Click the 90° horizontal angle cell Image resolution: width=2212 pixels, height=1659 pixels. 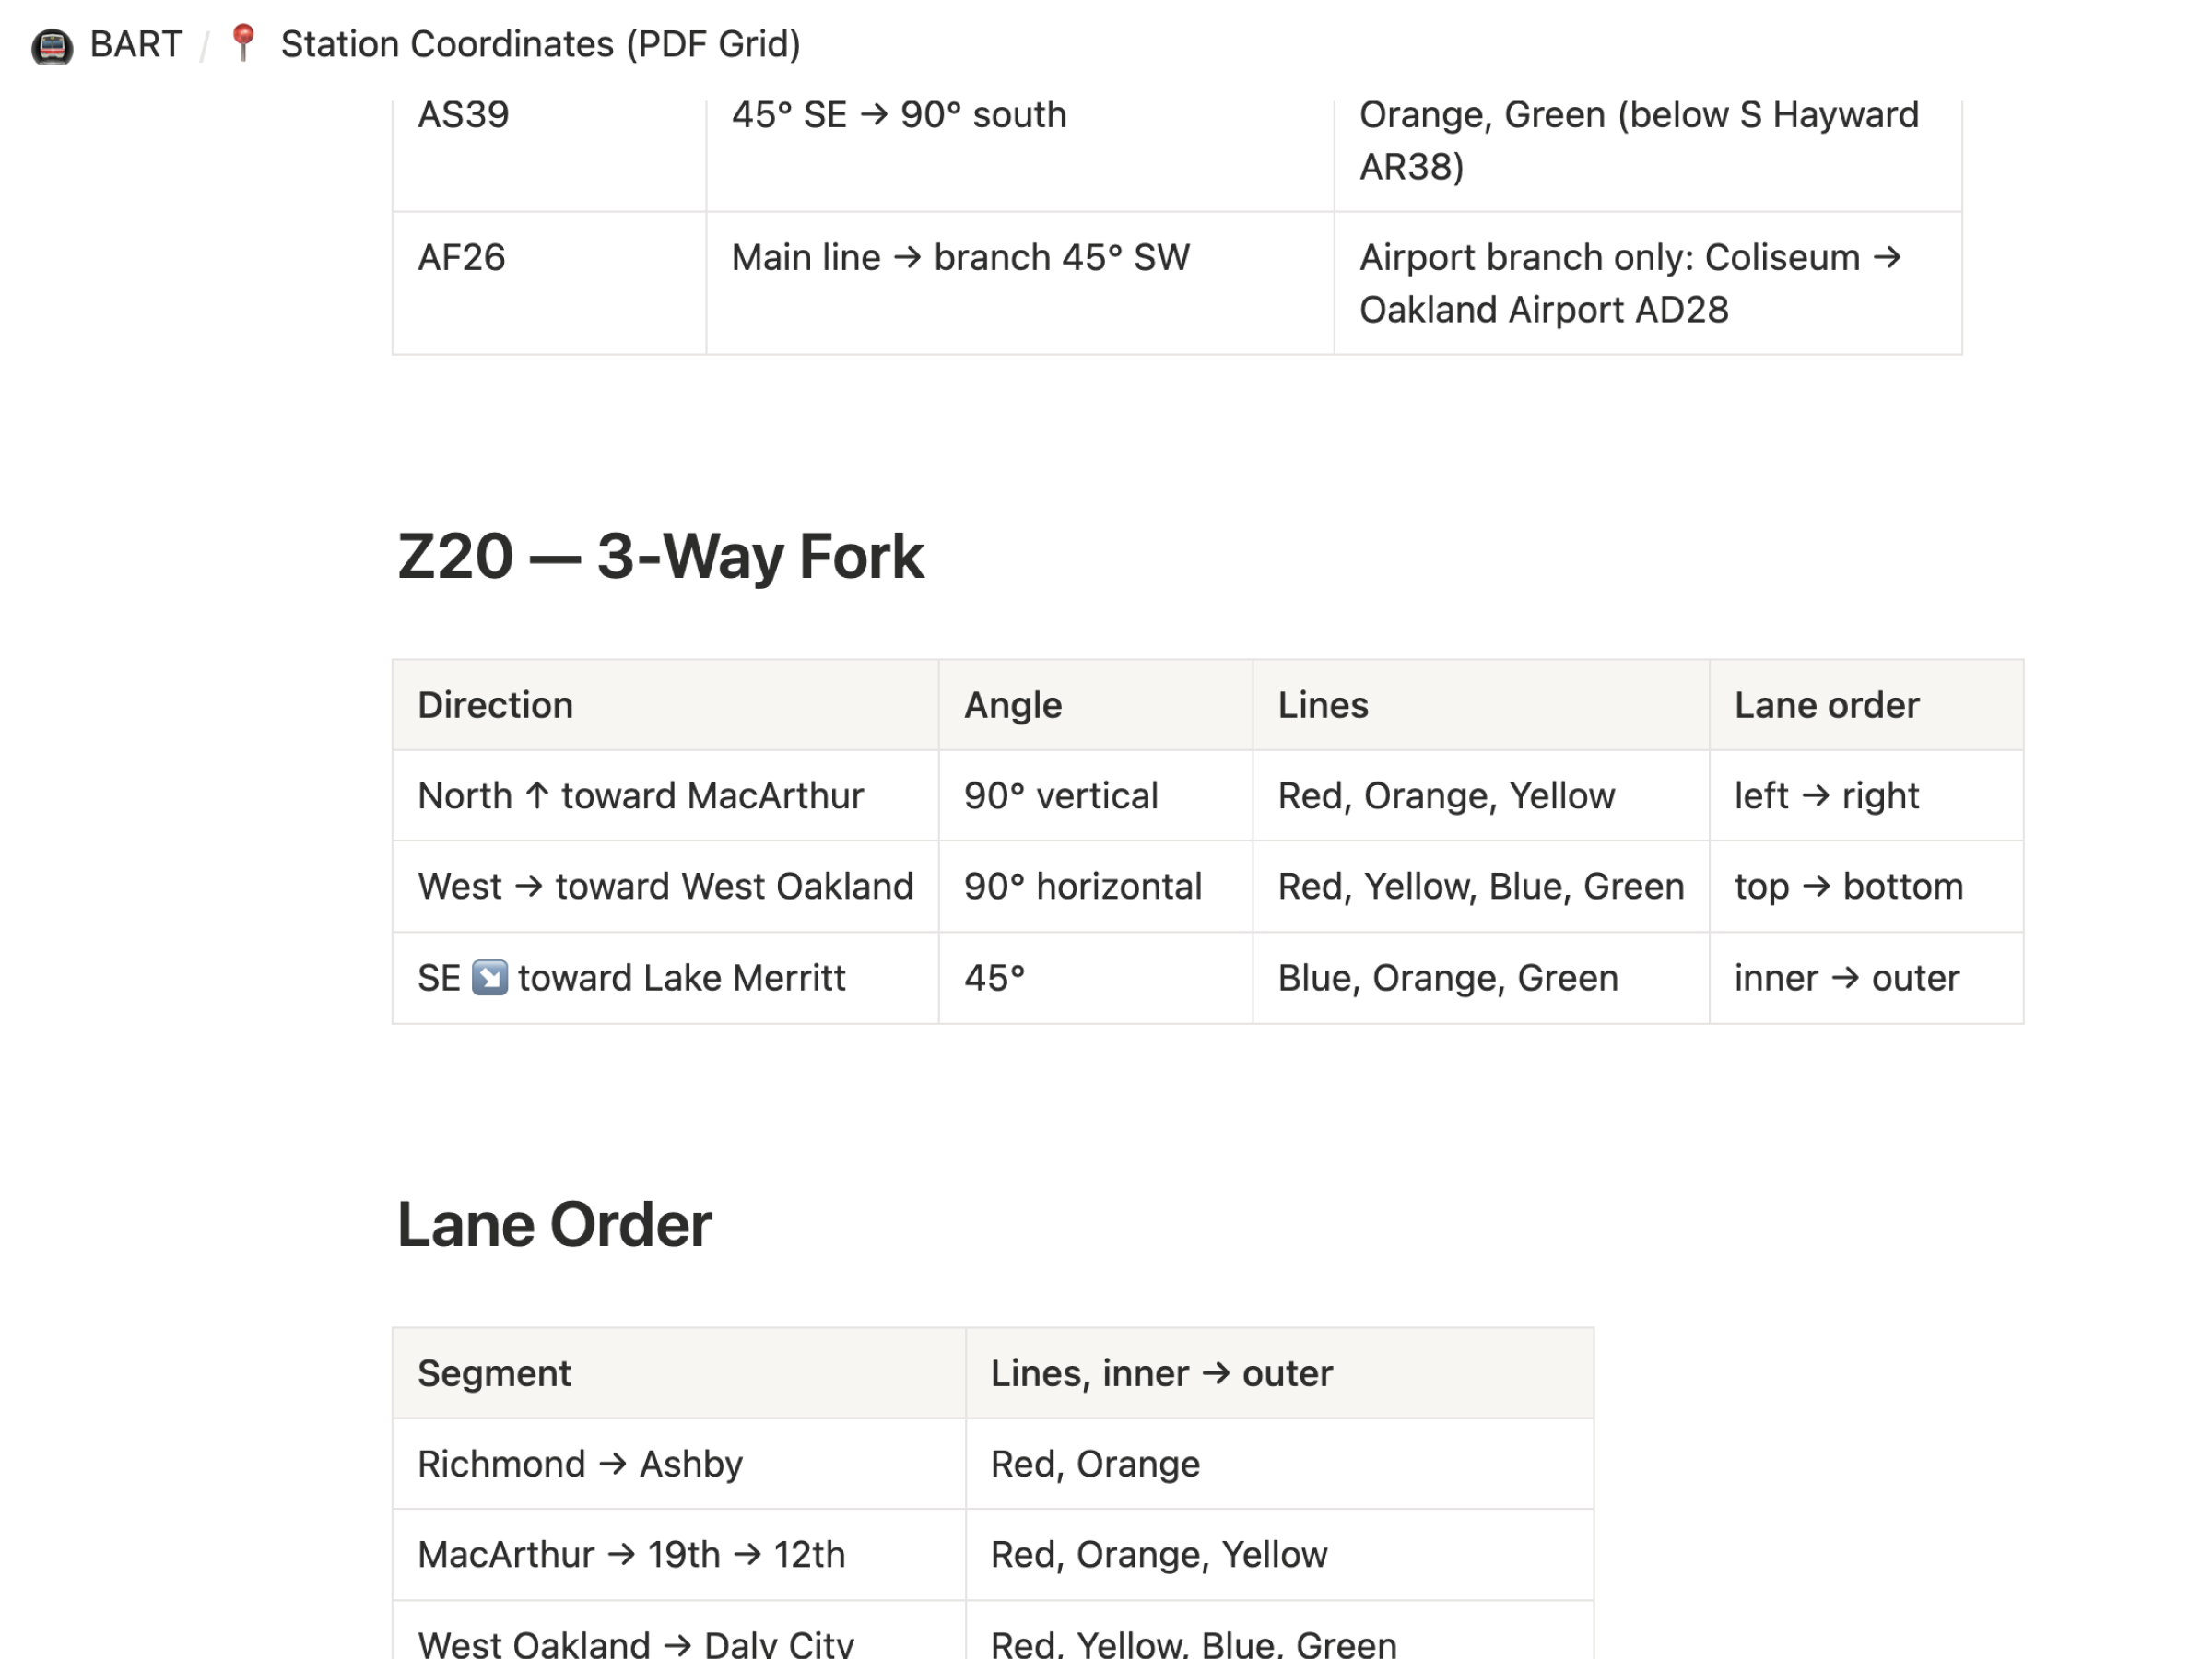click(x=1095, y=887)
